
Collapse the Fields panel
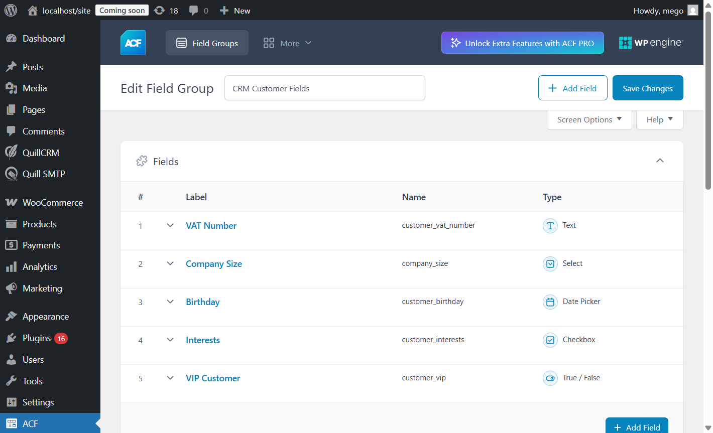[x=660, y=161]
